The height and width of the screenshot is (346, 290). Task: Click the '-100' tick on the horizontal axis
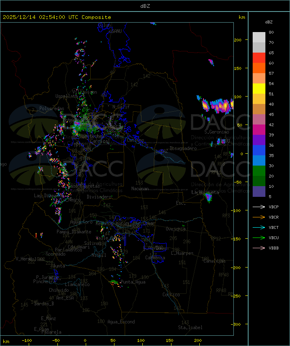[27, 341]
